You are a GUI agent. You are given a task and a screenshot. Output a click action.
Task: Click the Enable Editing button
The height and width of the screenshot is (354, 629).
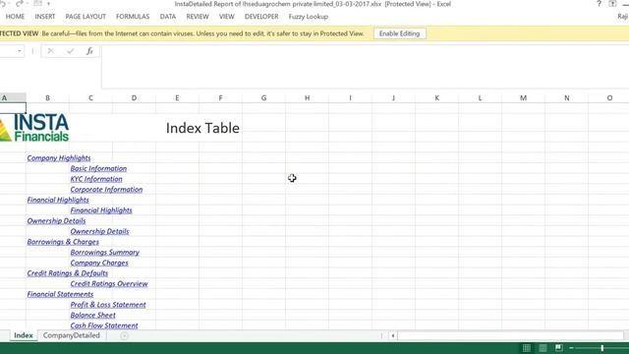400,33
